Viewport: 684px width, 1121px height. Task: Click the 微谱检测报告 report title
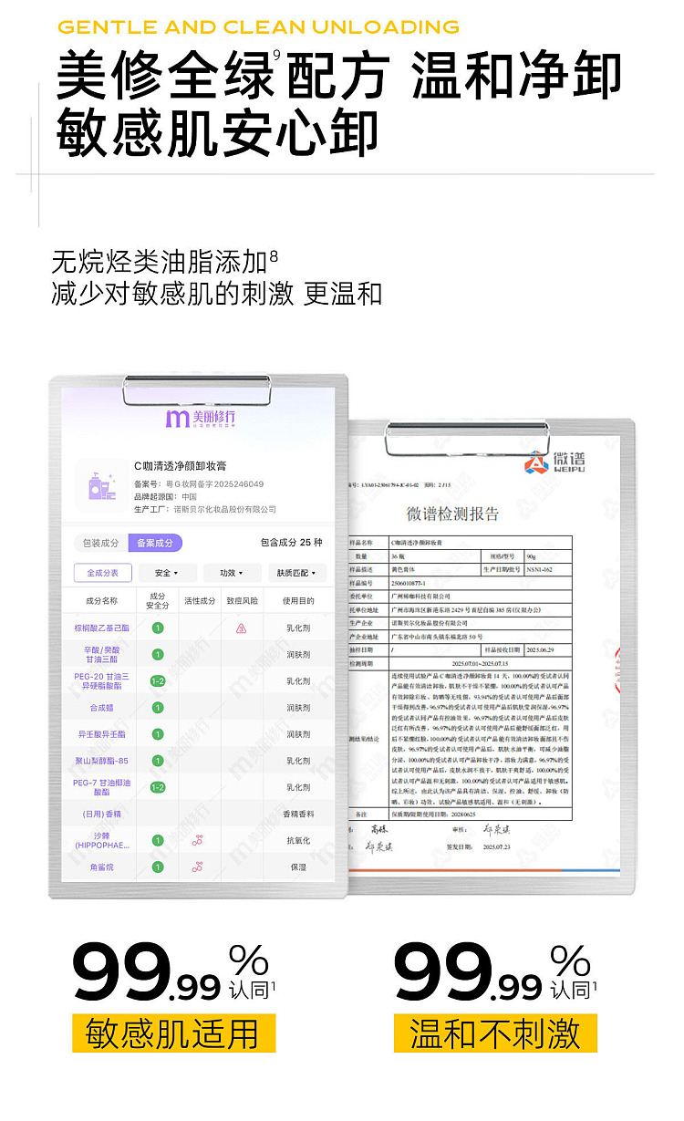pyautogui.click(x=452, y=514)
